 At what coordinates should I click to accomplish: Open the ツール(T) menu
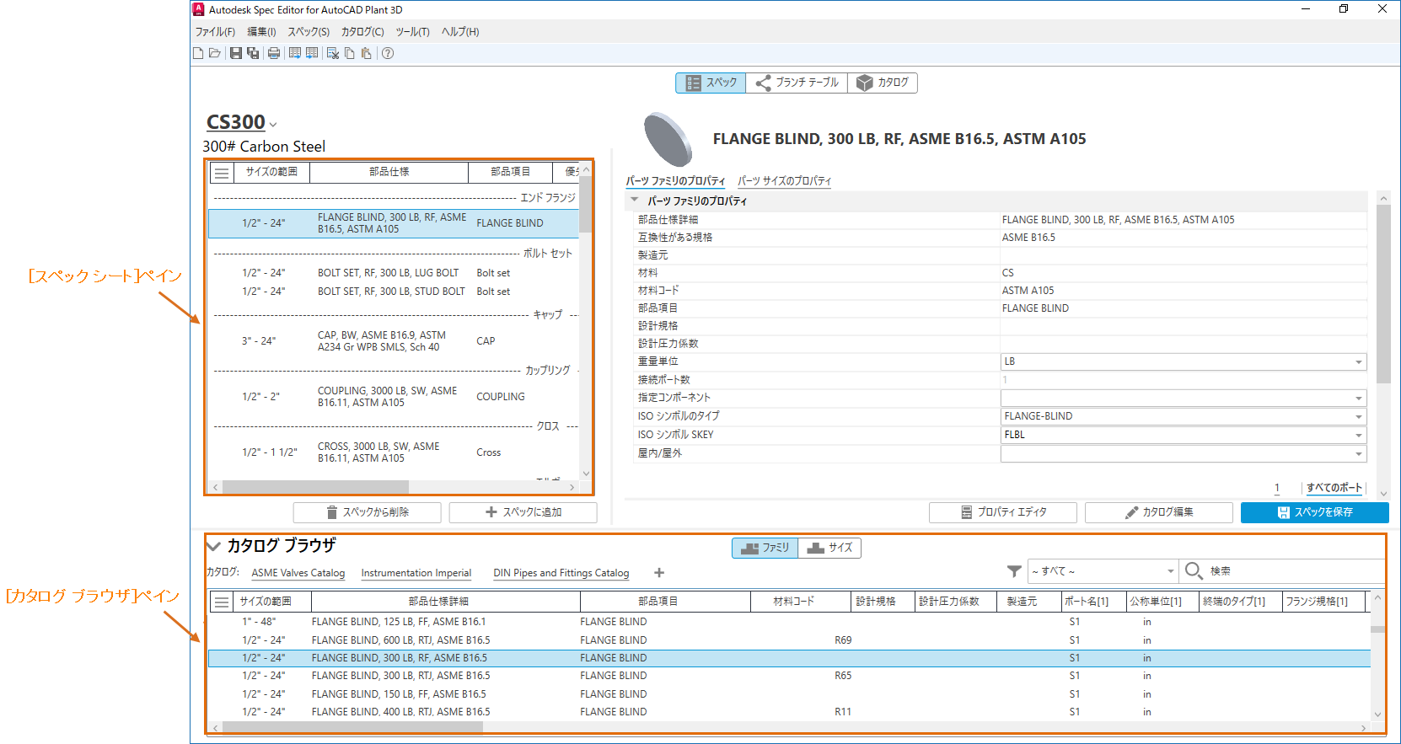(413, 32)
